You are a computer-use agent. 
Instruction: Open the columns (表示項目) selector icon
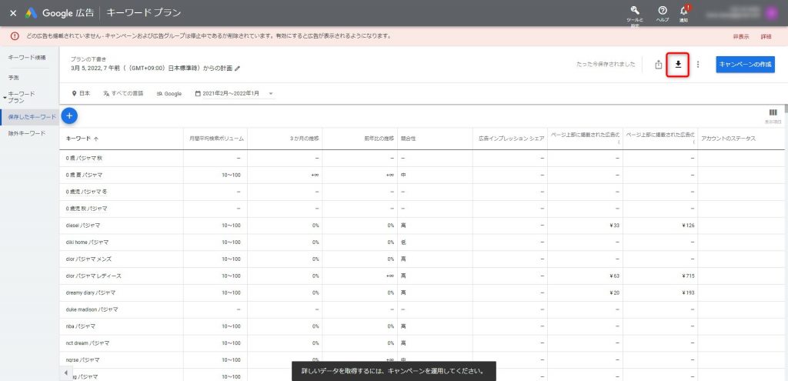(773, 113)
